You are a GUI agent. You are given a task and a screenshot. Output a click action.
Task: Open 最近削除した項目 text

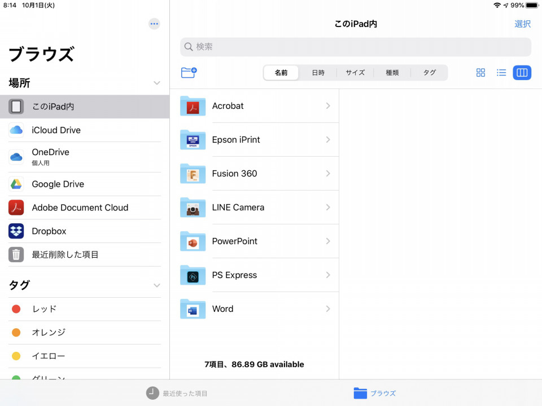[65, 255]
